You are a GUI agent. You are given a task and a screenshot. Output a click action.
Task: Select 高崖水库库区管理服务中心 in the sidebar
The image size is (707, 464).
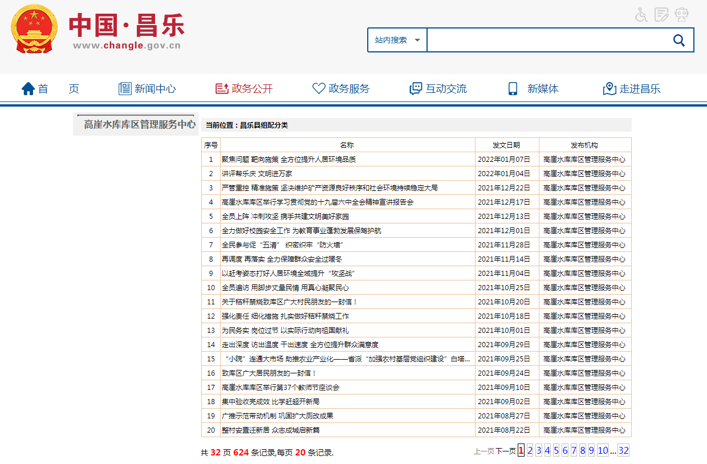pyautogui.click(x=139, y=124)
